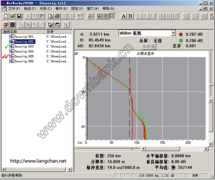The image size is (215, 180).
Task: Click the middle zoom magnifier icon
Action: pos(195,16)
